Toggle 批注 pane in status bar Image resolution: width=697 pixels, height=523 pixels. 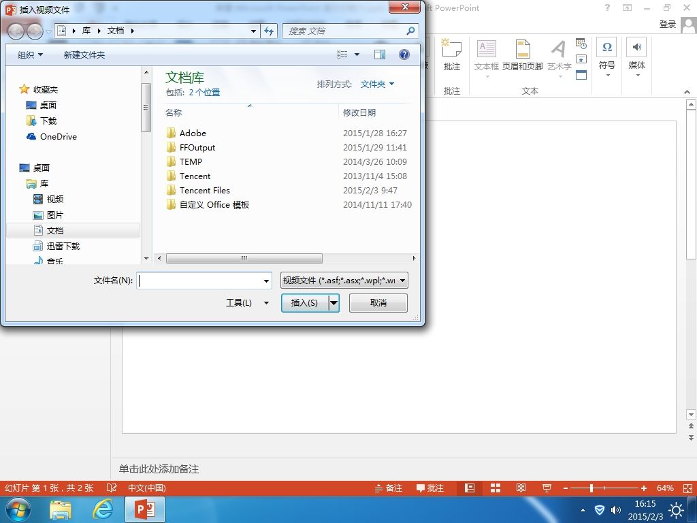coord(430,488)
